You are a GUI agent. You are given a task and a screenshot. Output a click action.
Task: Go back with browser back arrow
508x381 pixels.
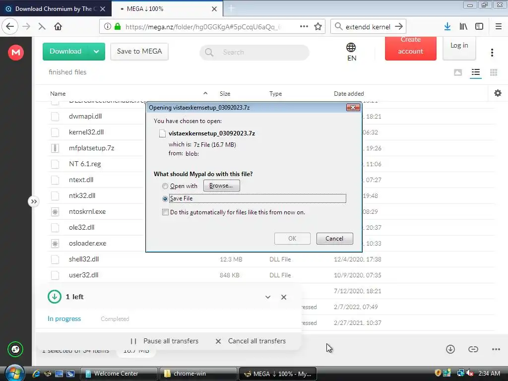(10, 27)
